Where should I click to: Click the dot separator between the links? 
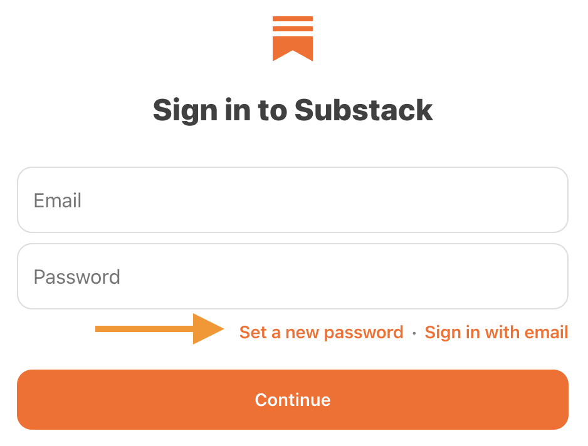click(x=414, y=332)
